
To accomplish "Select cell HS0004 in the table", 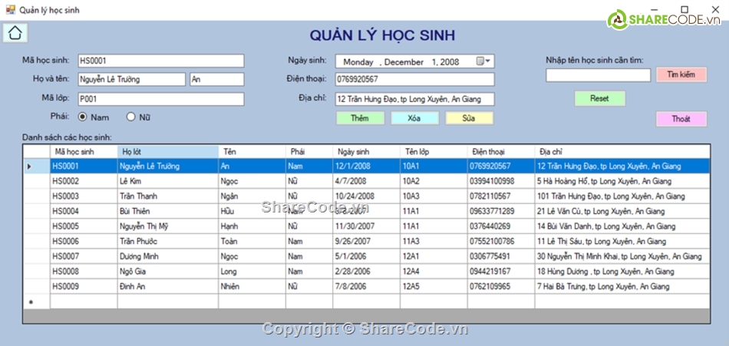I will [x=84, y=211].
